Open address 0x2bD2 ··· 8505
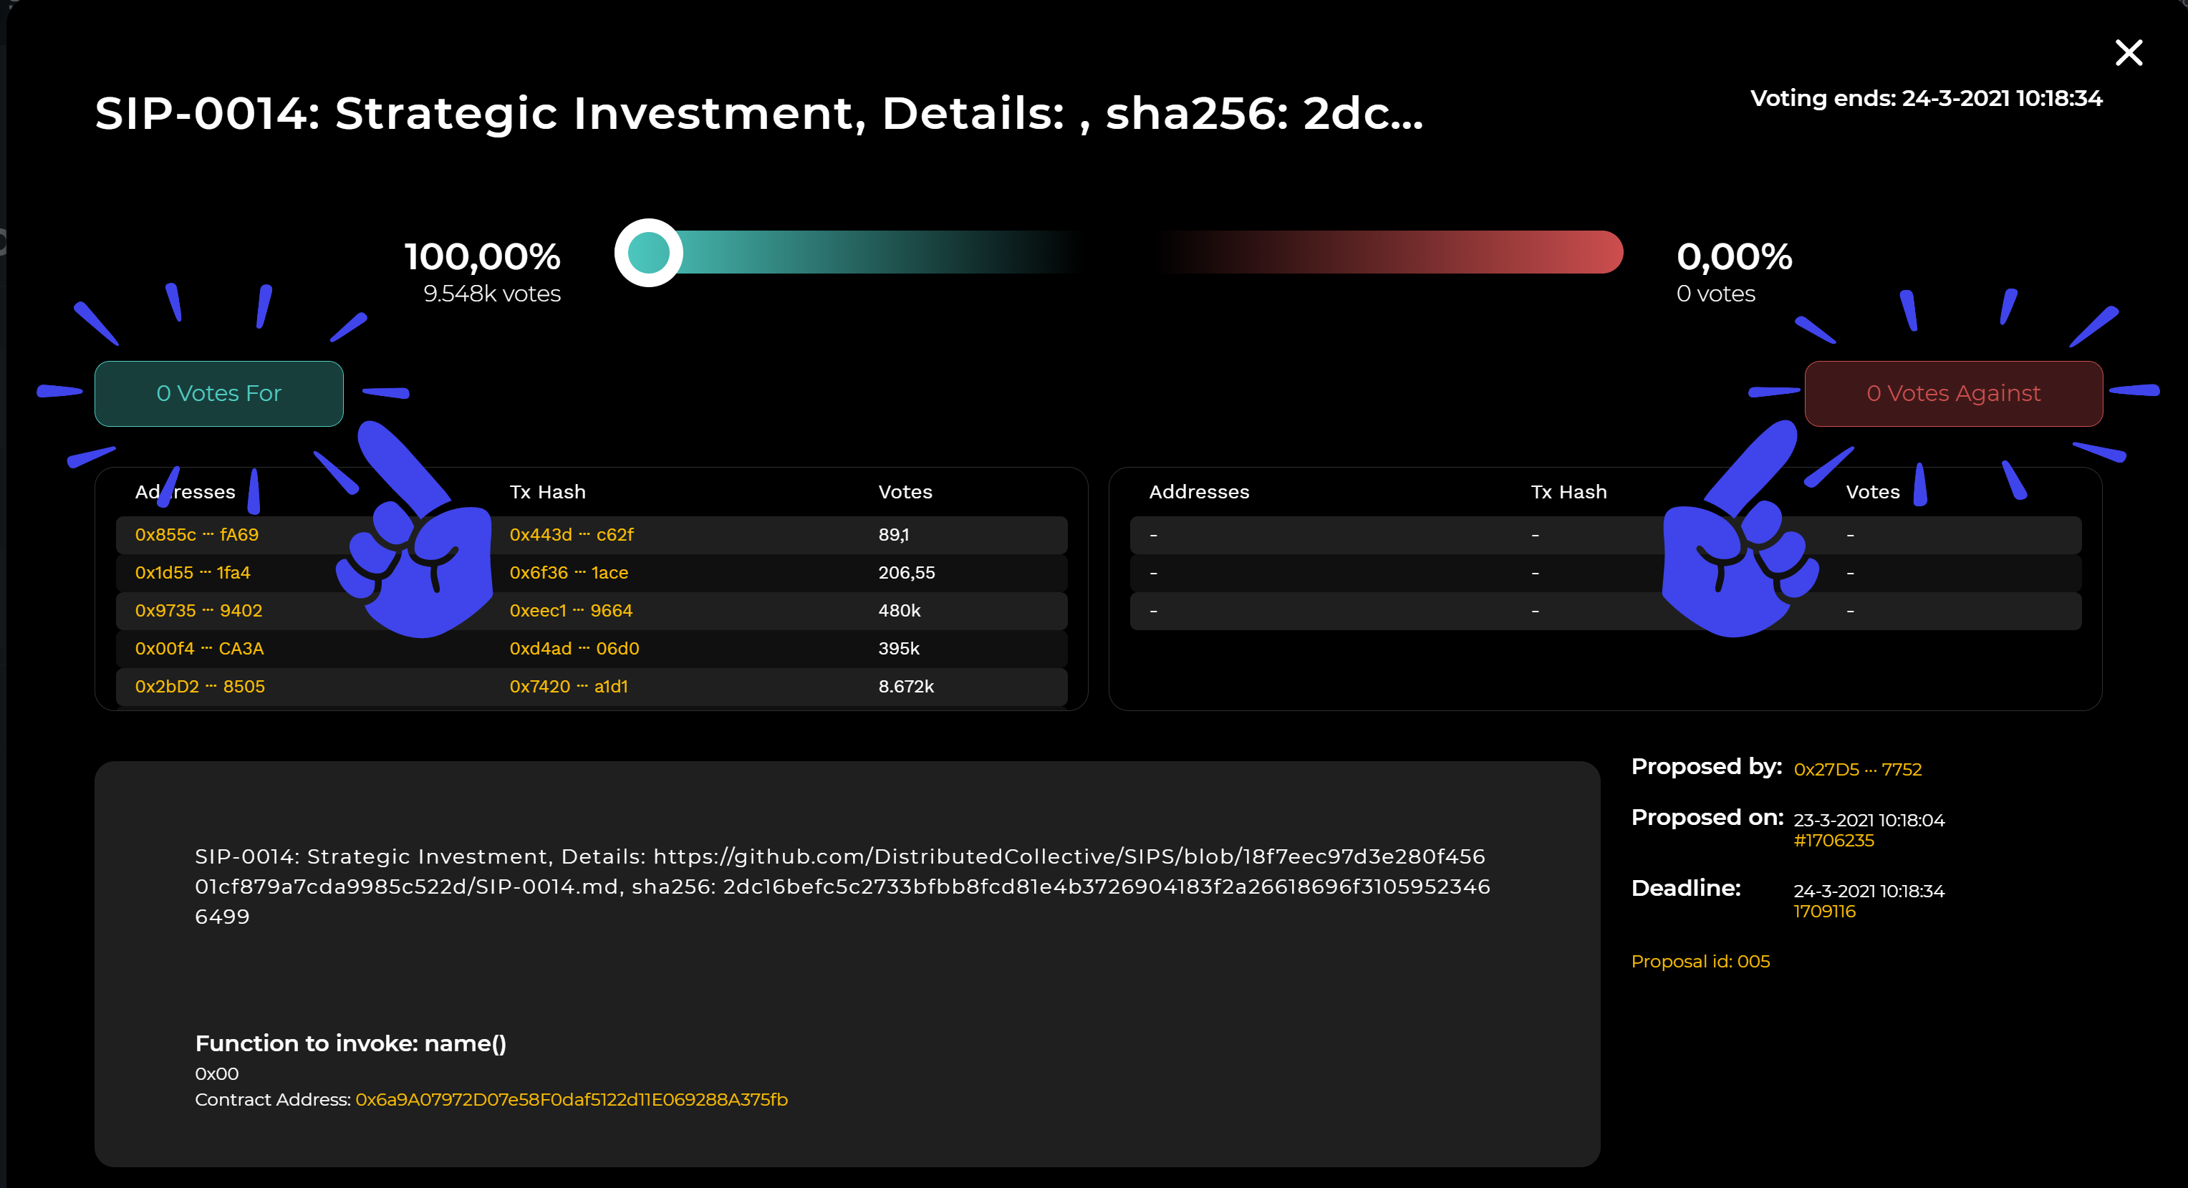The height and width of the screenshot is (1188, 2188). [x=201, y=687]
